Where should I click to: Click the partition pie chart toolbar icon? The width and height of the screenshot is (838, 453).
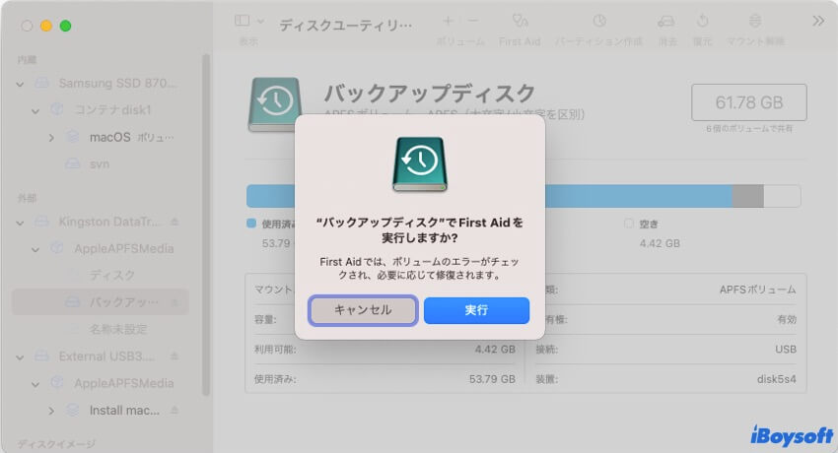(x=599, y=21)
